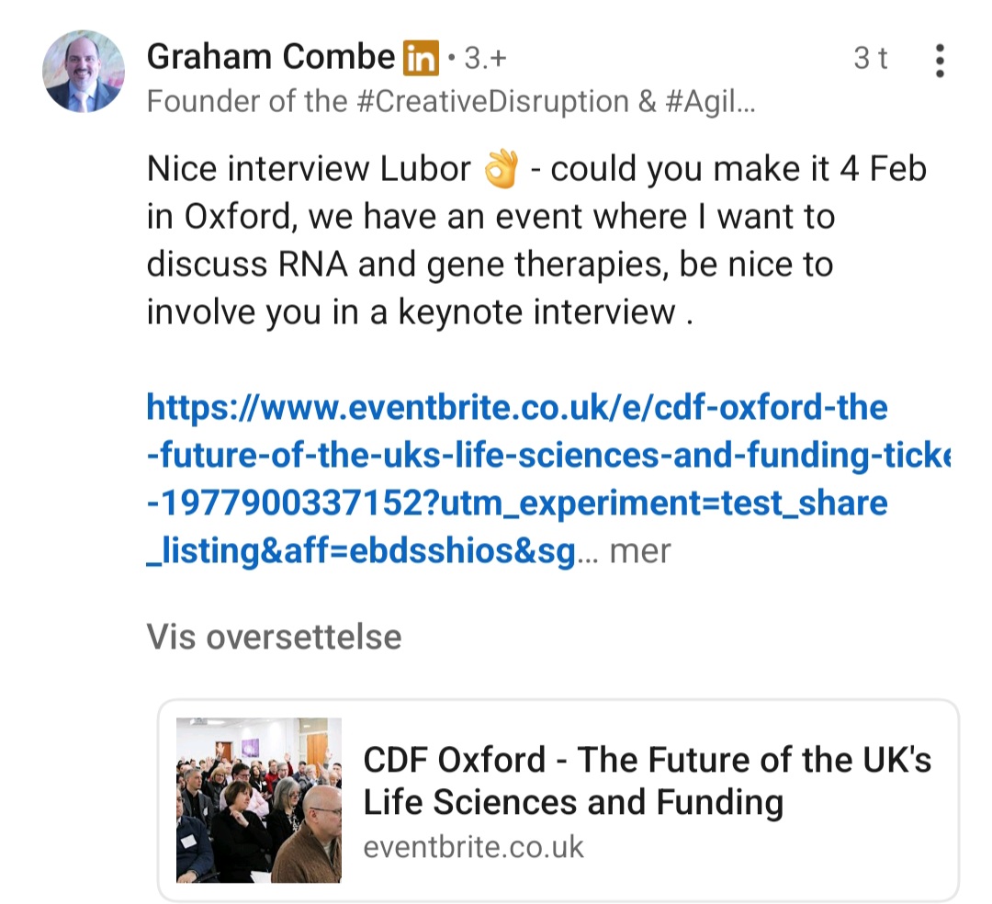Click the CDF Oxford preview card title
Viewport: 992px width, 904px height.
pos(647,781)
